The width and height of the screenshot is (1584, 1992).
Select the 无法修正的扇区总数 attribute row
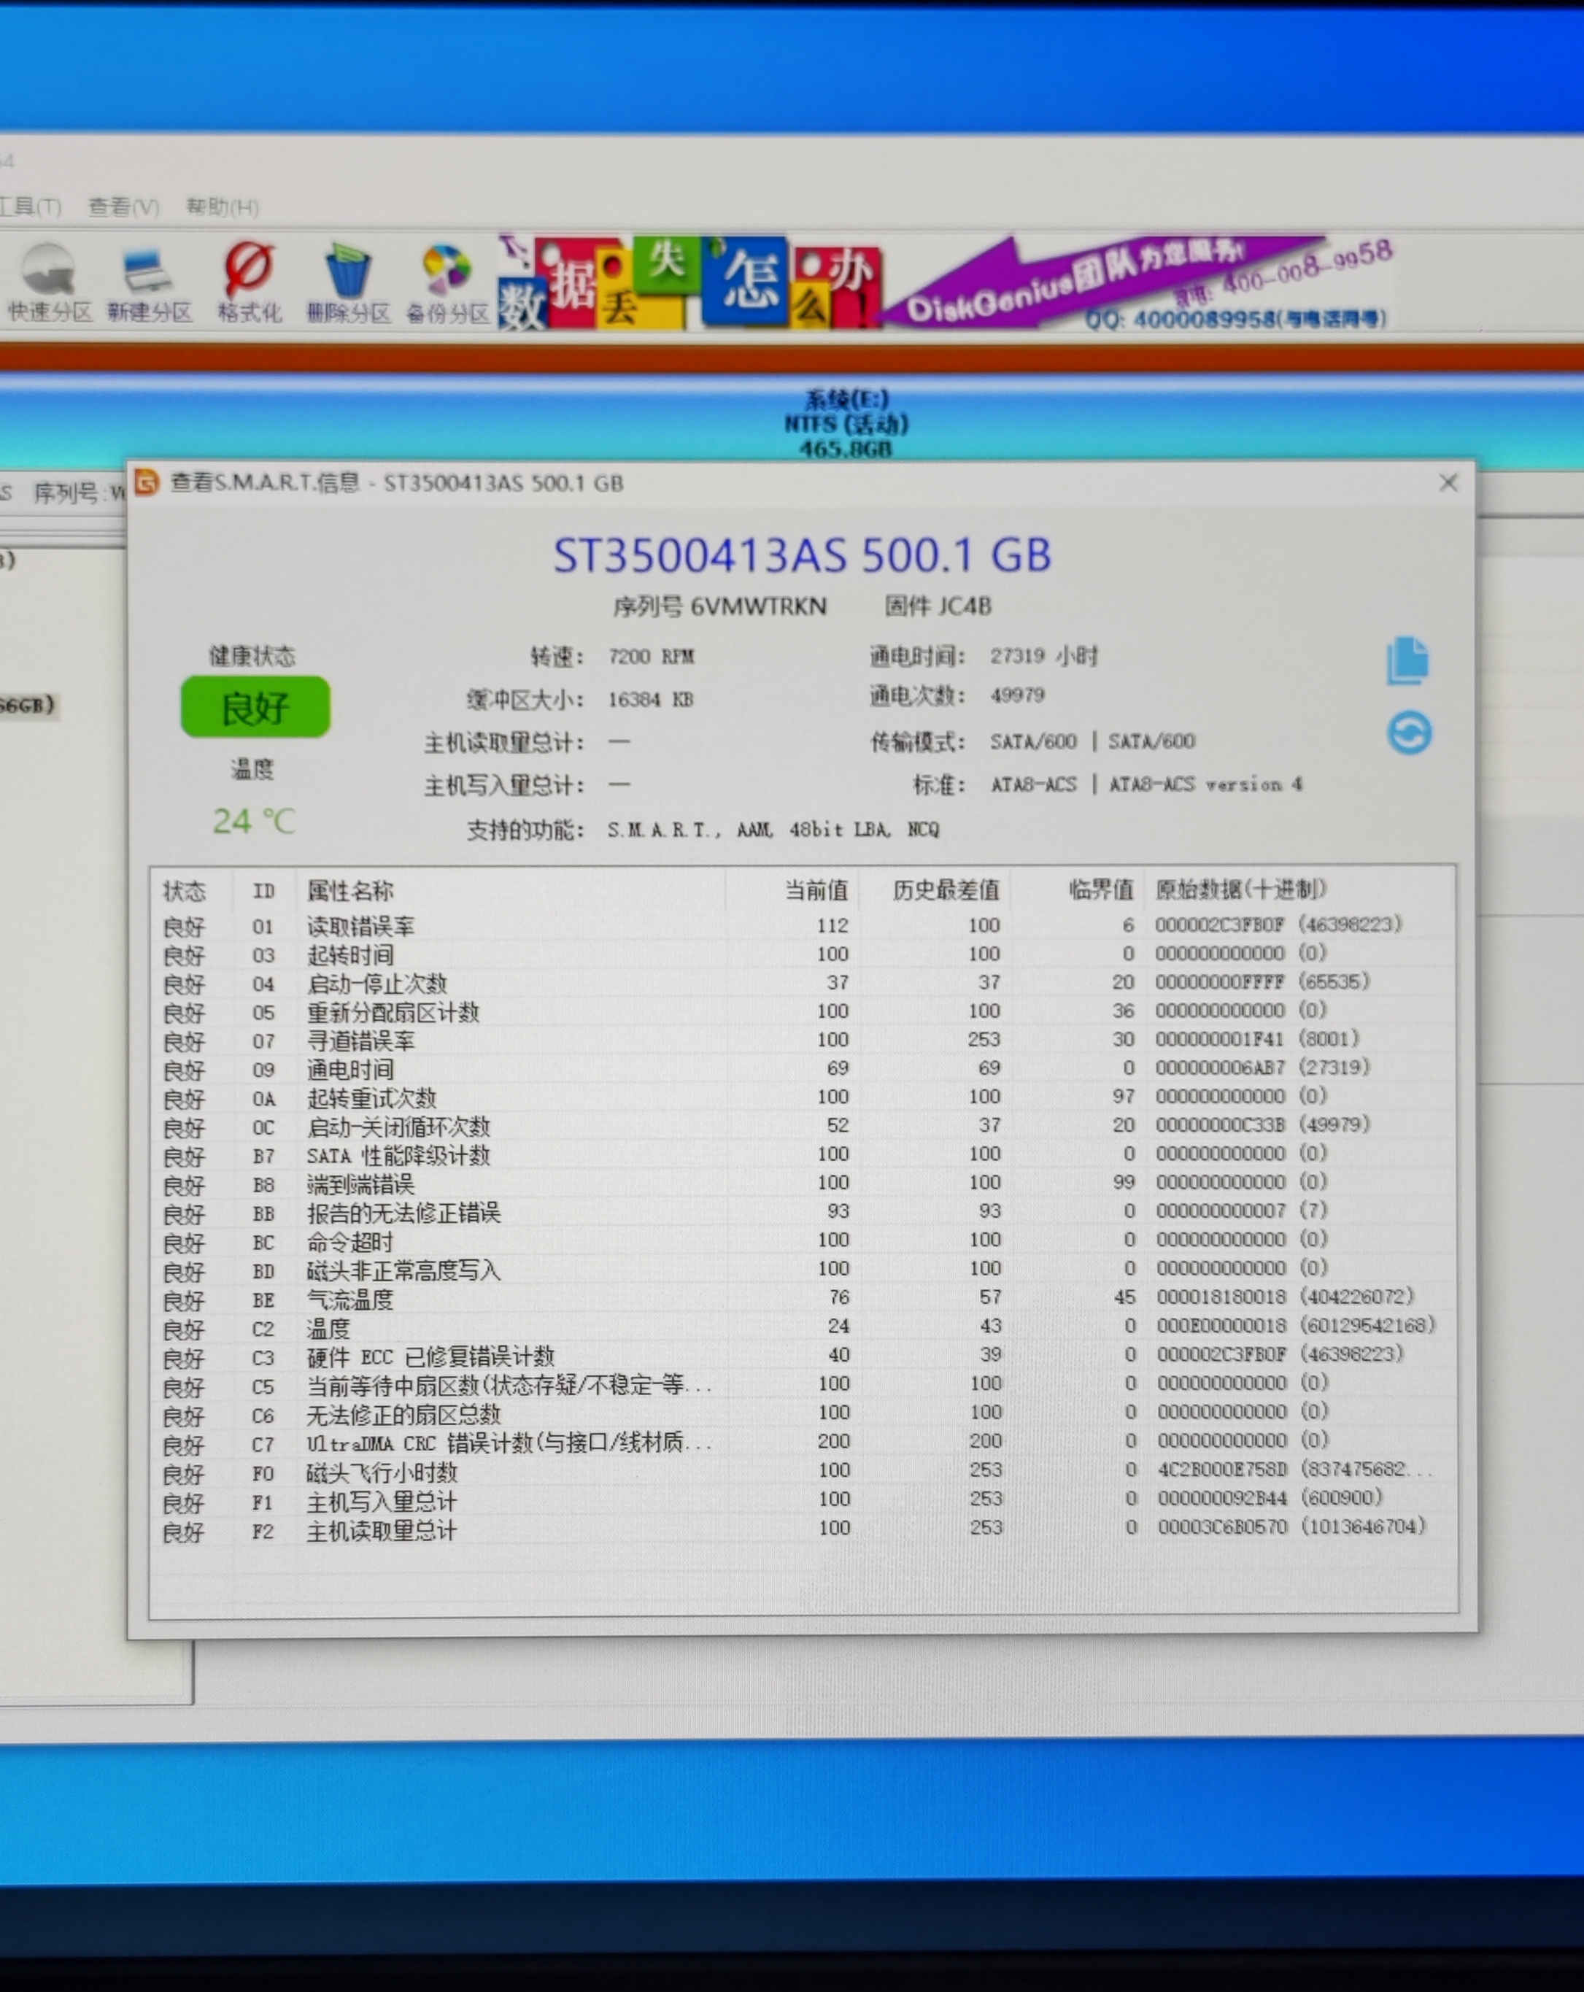pos(803,1413)
